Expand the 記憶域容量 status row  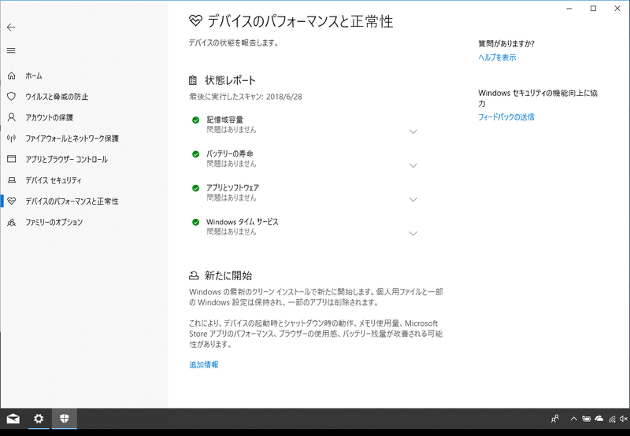point(413,131)
